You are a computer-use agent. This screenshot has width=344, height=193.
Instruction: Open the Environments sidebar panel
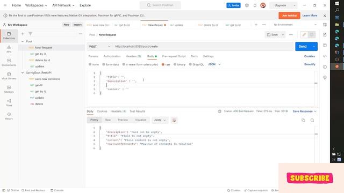coord(9,62)
